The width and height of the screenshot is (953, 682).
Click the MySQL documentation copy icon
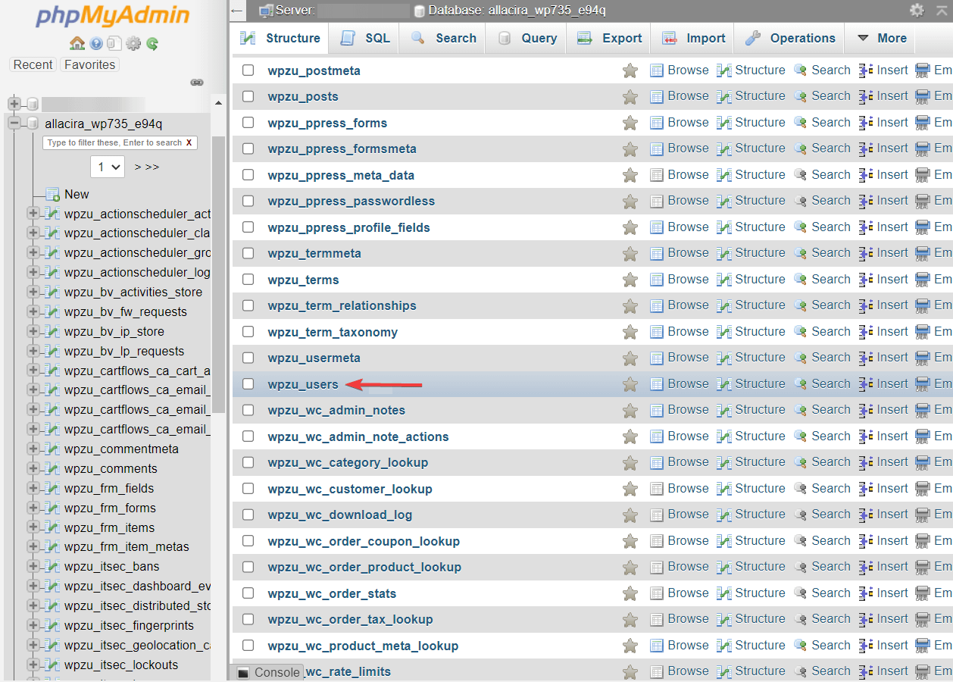114,44
